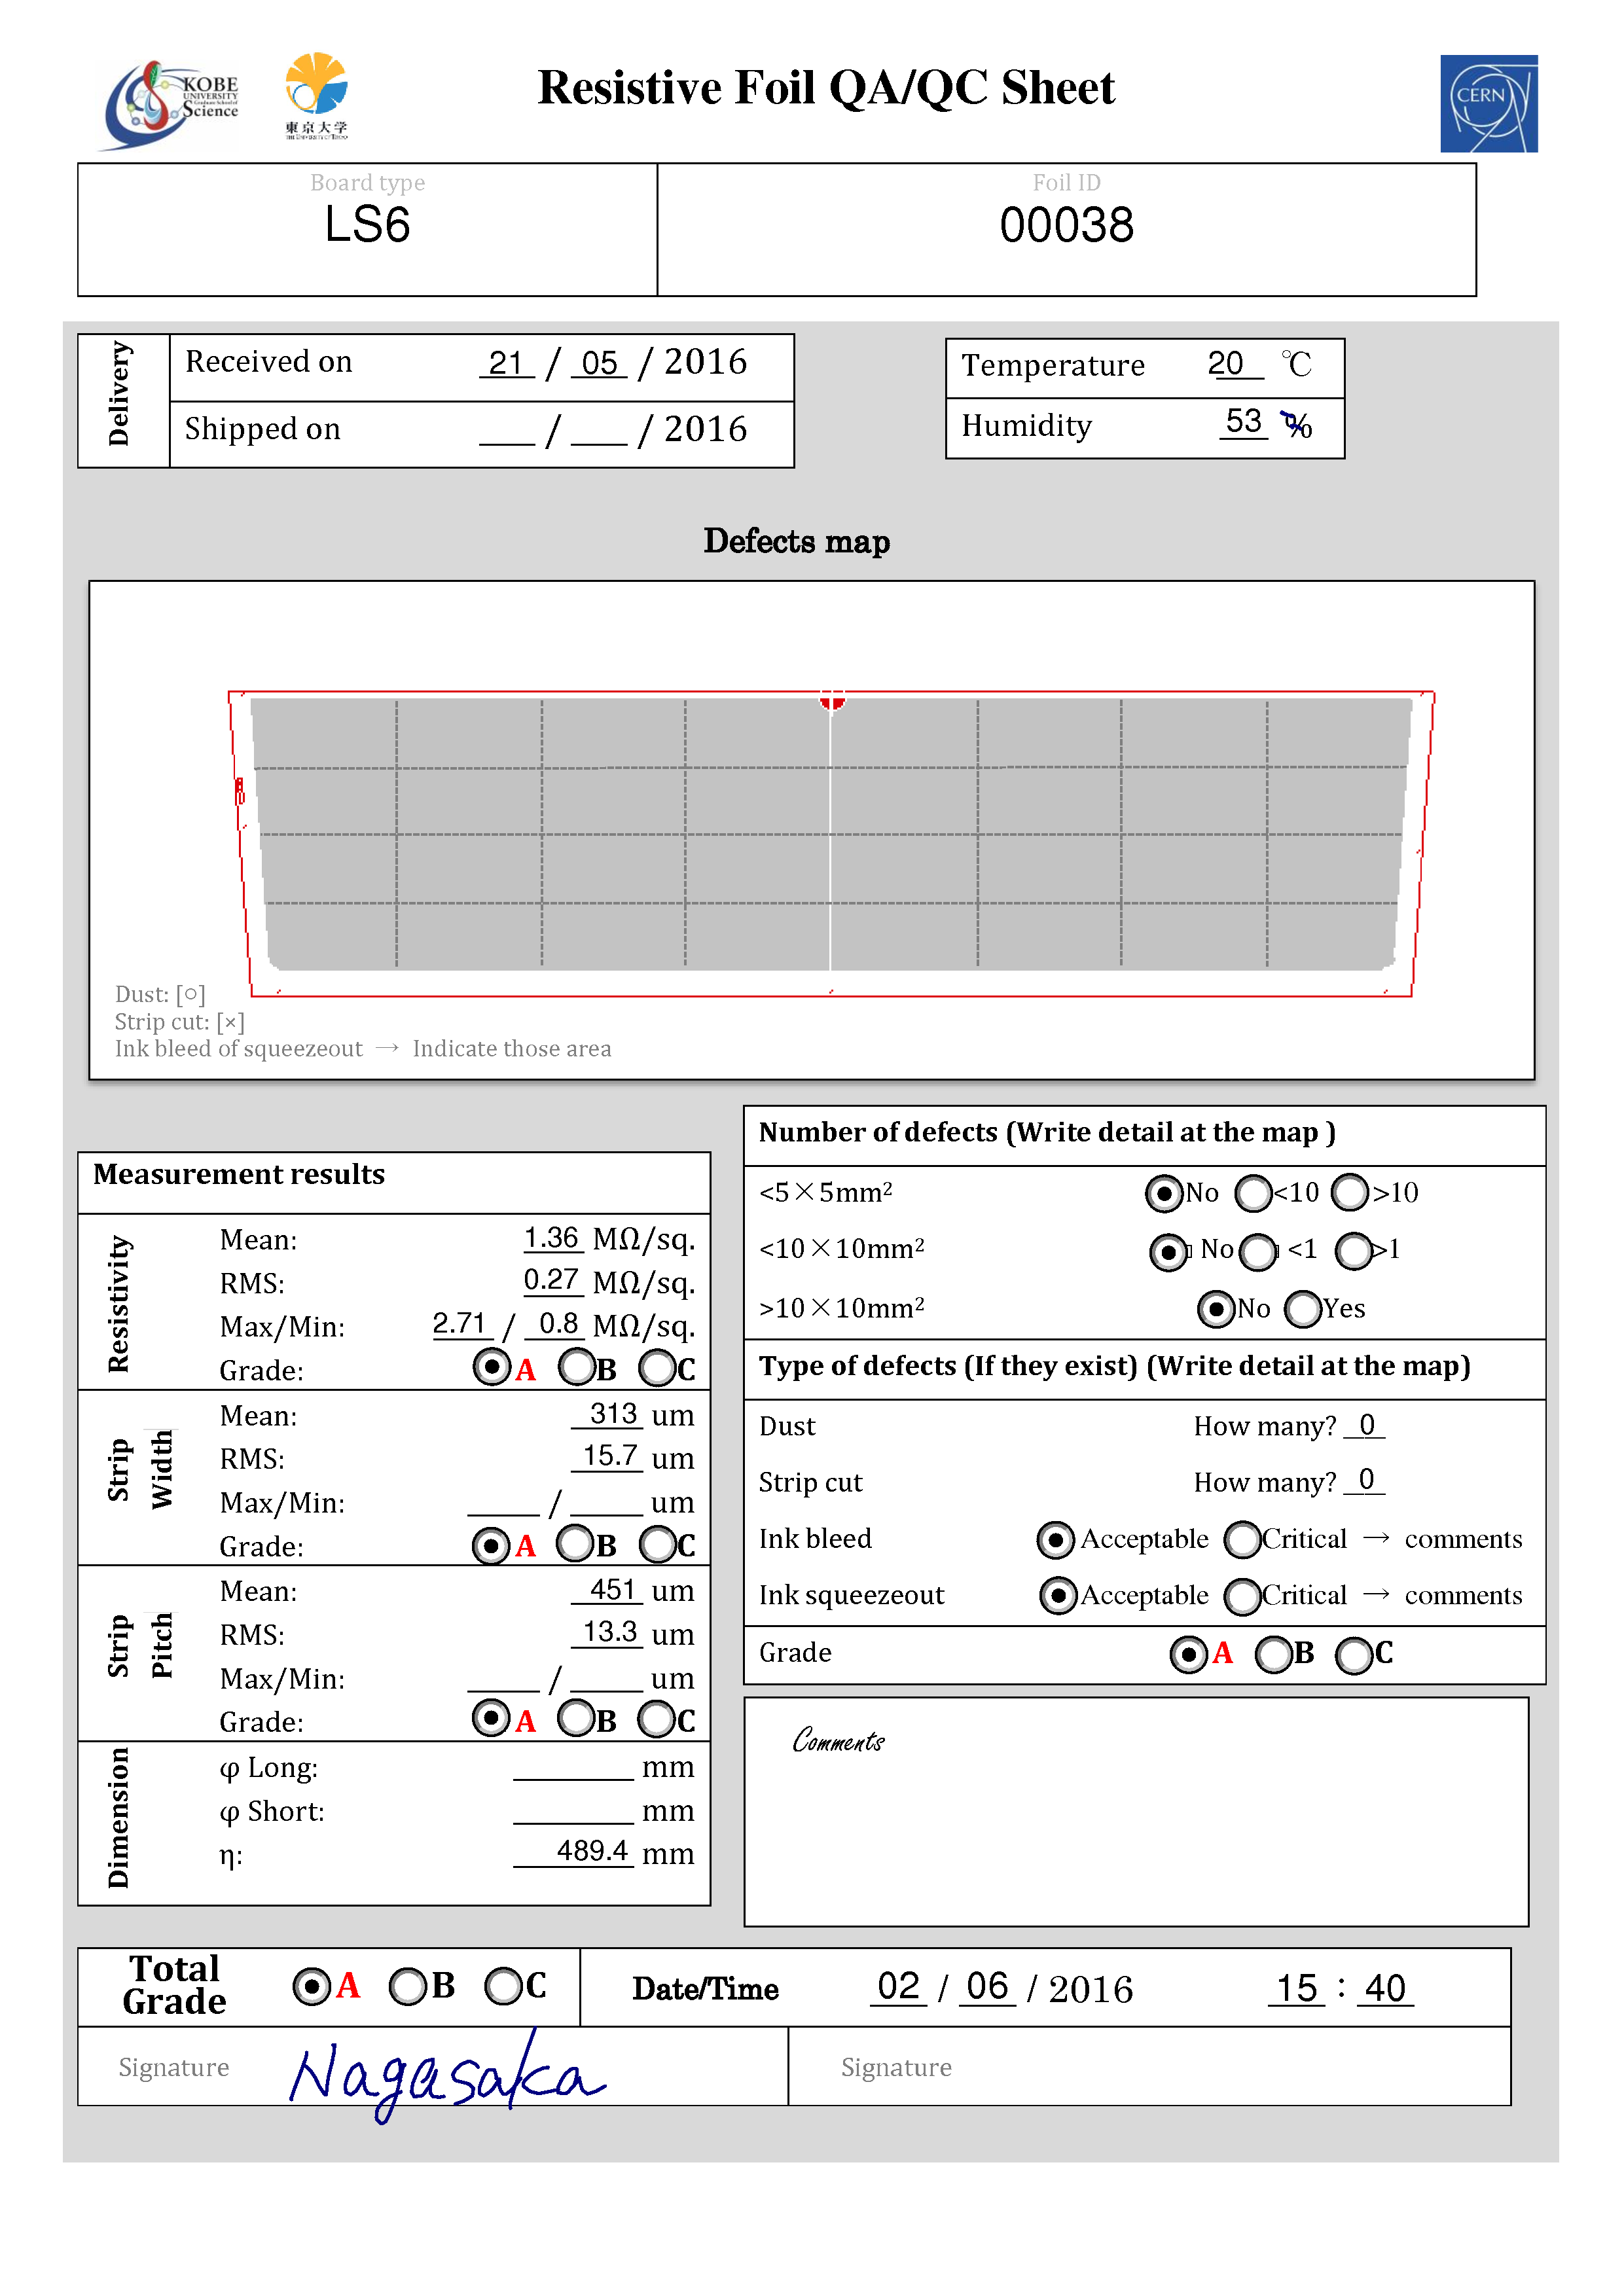Choose >1 for <10×10mm² defects
This screenshot has width=1624, height=2296.
1353,1250
